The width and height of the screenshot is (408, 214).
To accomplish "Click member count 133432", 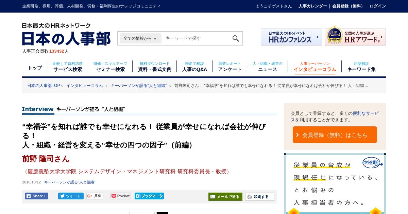I will click(57, 51).
